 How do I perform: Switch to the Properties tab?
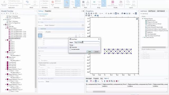point(48,11)
